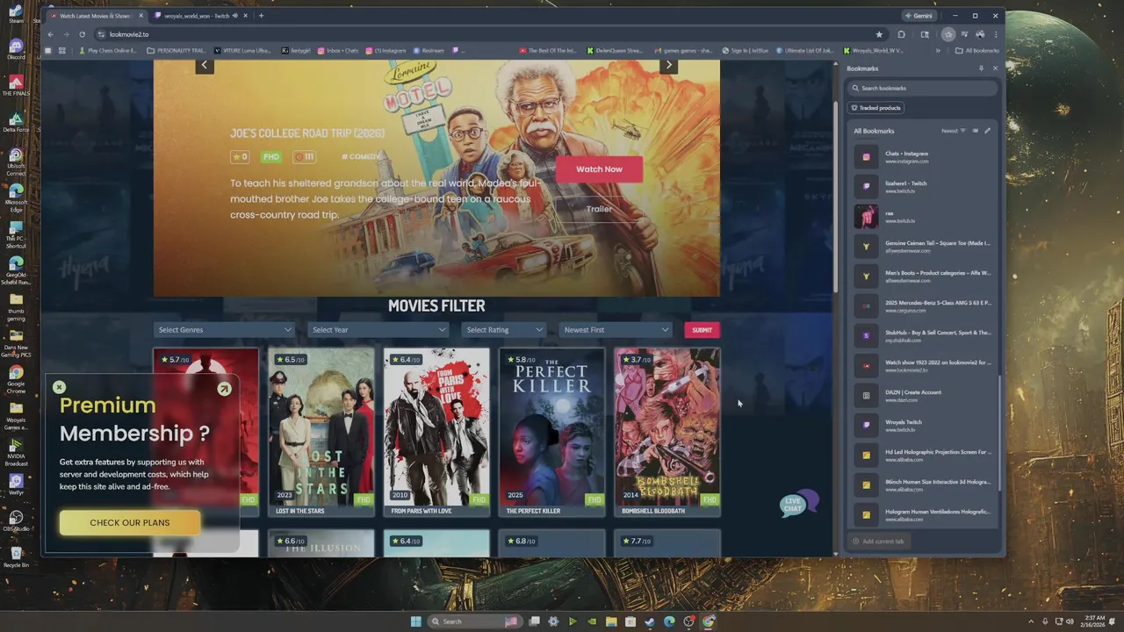Show previous slide in movie carousel

click(205, 65)
